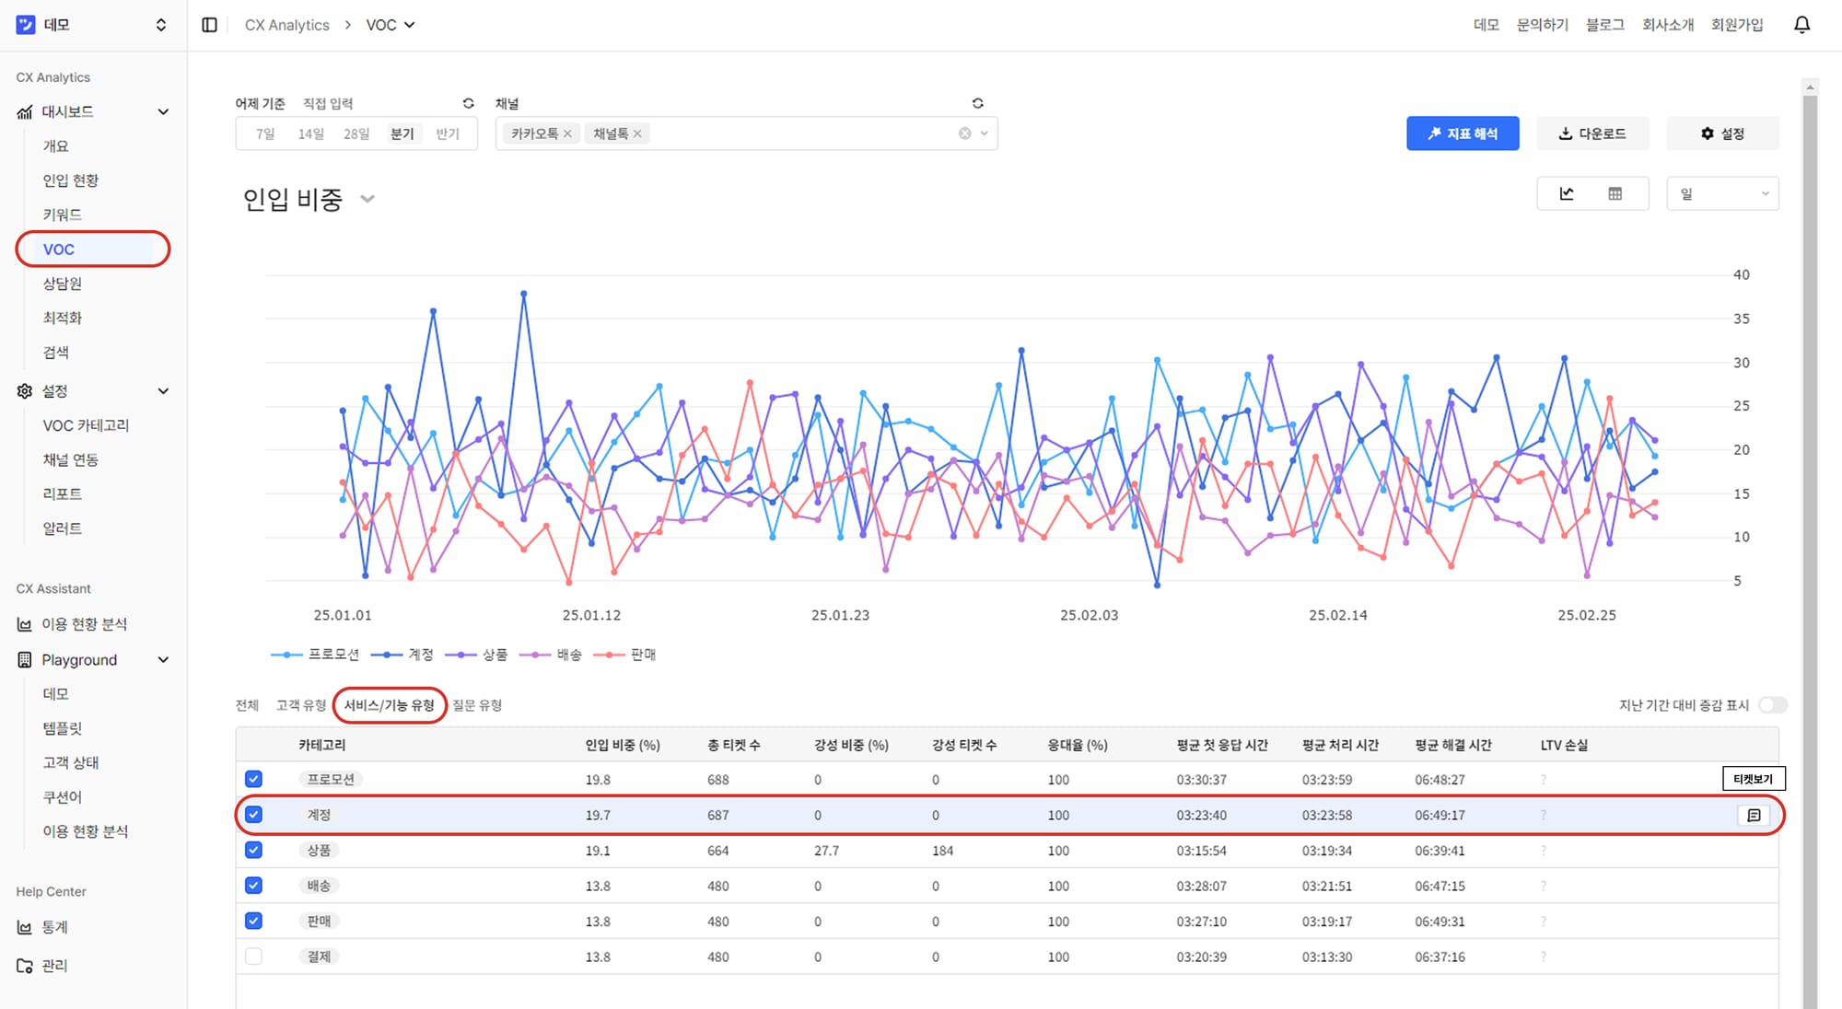Open the 일 interval dropdown

coord(1722,193)
